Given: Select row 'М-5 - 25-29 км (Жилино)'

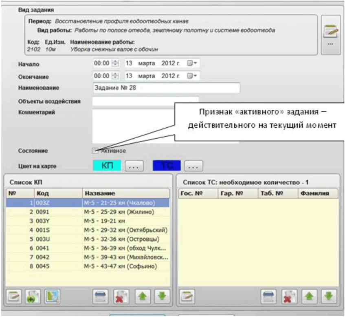Looking at the screenshot, I should pos(88,212).
